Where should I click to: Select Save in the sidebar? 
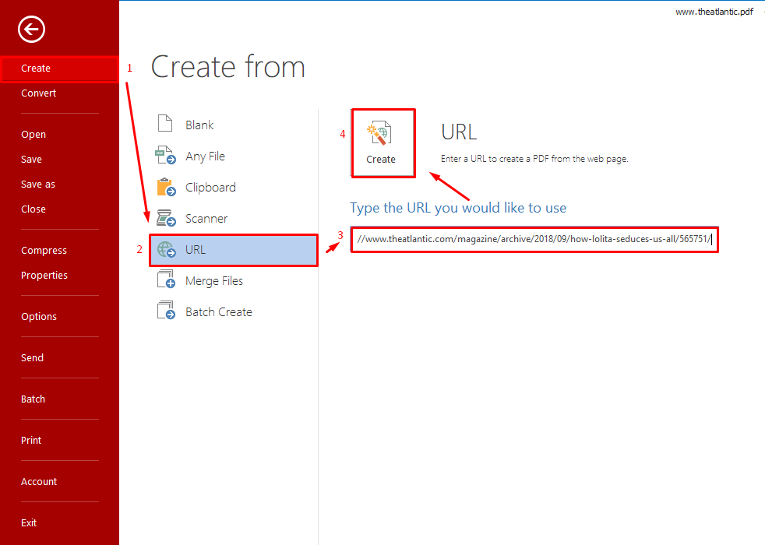pos(31,160)
